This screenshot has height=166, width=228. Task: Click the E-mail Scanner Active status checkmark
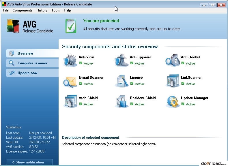click(x=81, y=84)
